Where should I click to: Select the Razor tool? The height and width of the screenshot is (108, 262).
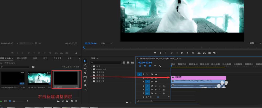pyautogui.click(x=85, y=73)
